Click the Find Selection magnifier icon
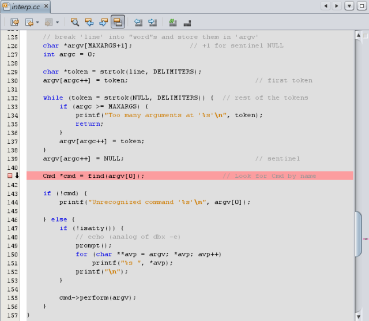Screen dimensions: 369x321 (x=75, y=23)
